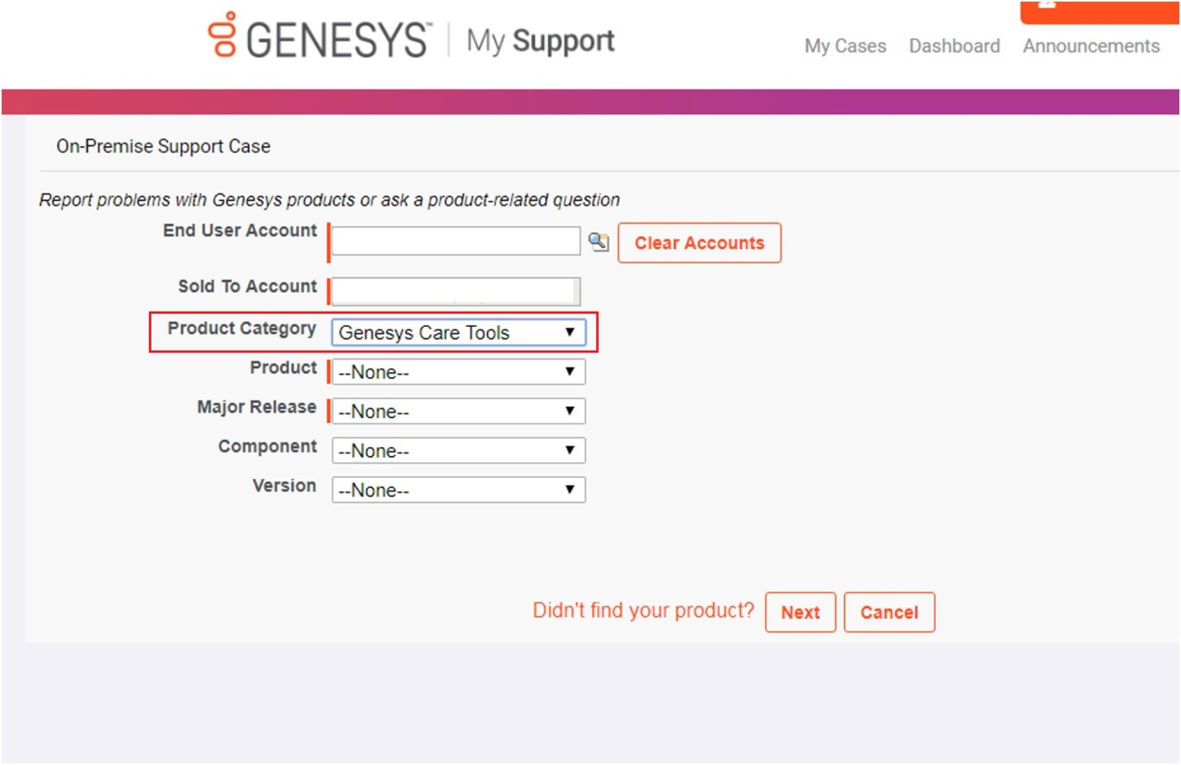Click the On-Premise Support Case heading
The width and height of the screenshot is (1181, 765).
coord(164,146)
